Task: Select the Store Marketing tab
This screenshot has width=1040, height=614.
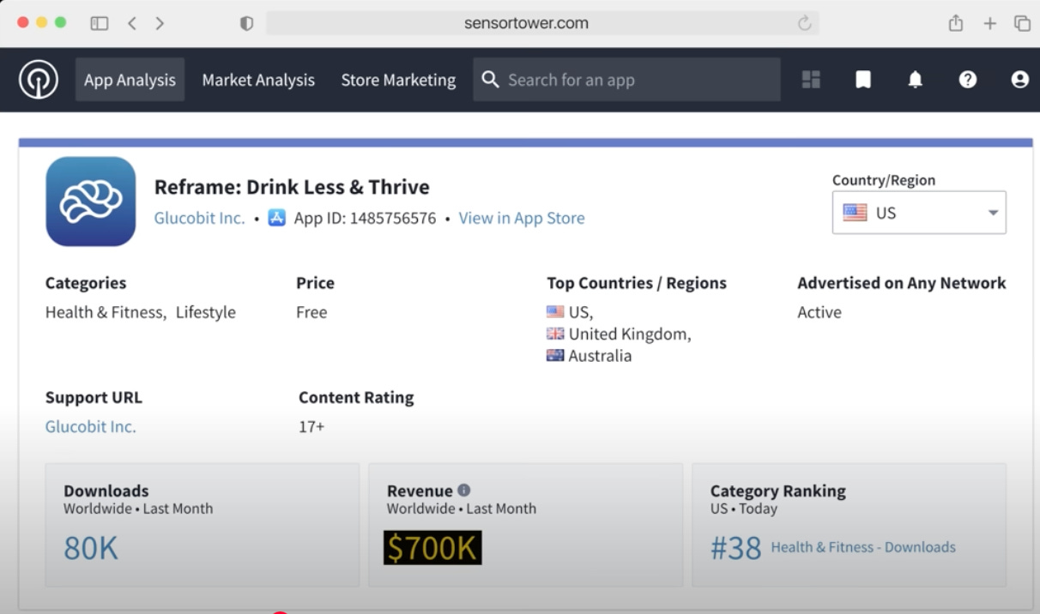Action: (x=398, y=80)
